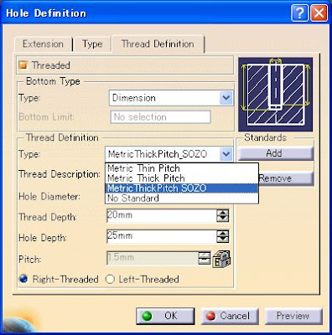Confirm with the OK button
Viewport: 332px width, 335px height.
tap(165, 316)
